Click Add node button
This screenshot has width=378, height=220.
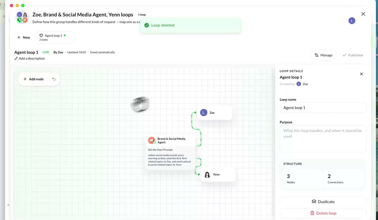click(33, 79)
